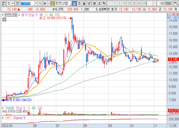Select the 60-minute interval button in the toolbar
179x128 pixels.
[x=139, y=3]
